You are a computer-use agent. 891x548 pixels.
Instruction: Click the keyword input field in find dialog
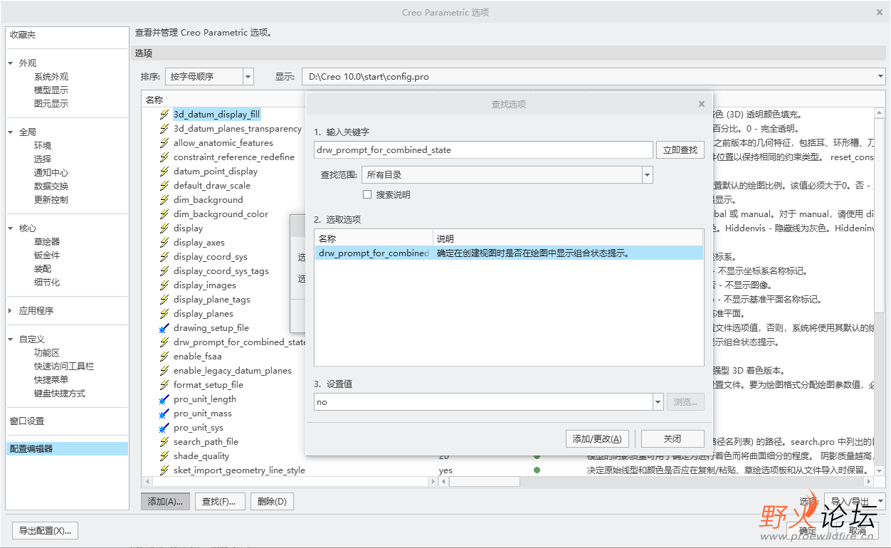pyautogui.click(x=483, y=150)
